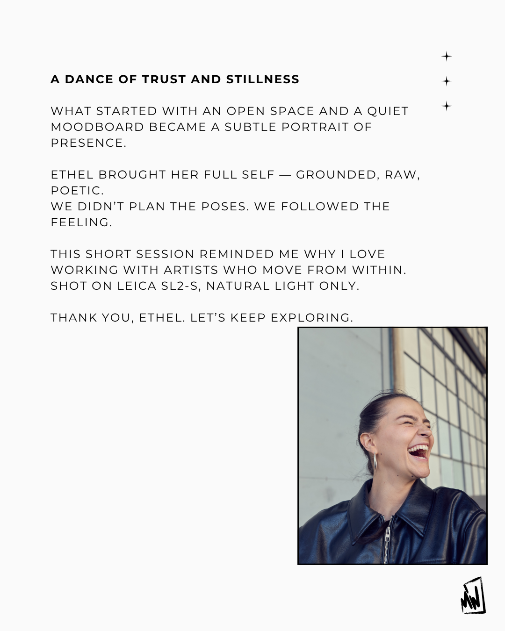
Task: Click the word Poetic
Action: pos(77,191)
